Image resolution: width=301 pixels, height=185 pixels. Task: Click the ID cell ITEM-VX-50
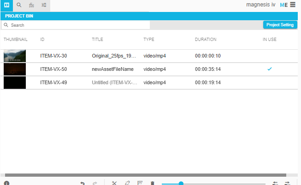53,69
